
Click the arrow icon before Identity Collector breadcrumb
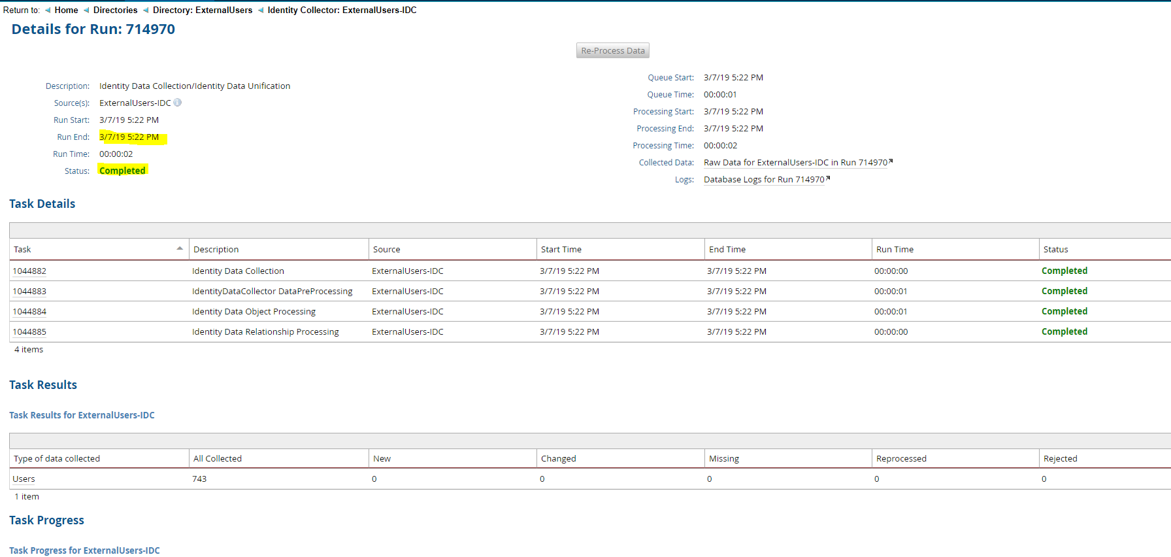(x=261, y=10)
